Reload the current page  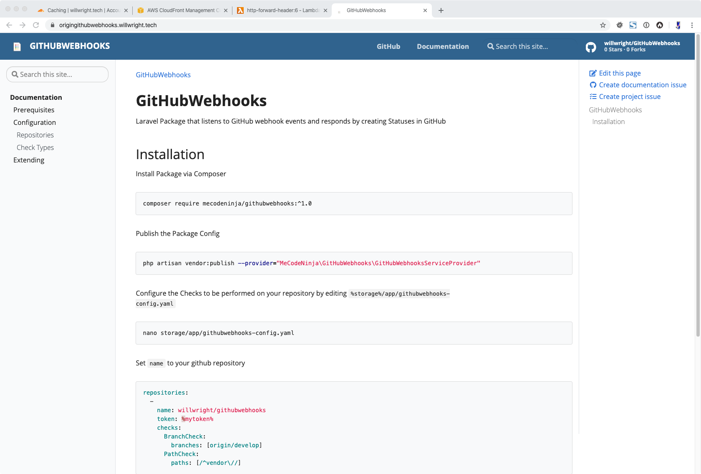(x=36, y=25)
